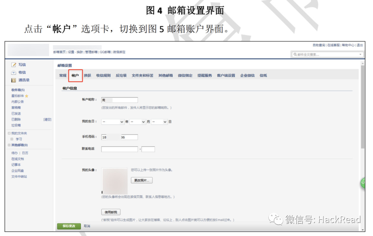Image resolution: width=373 pixels, height=236 pixels.
Task: Open the 反垃圾 tab
Action: click(x=121, y=76)
